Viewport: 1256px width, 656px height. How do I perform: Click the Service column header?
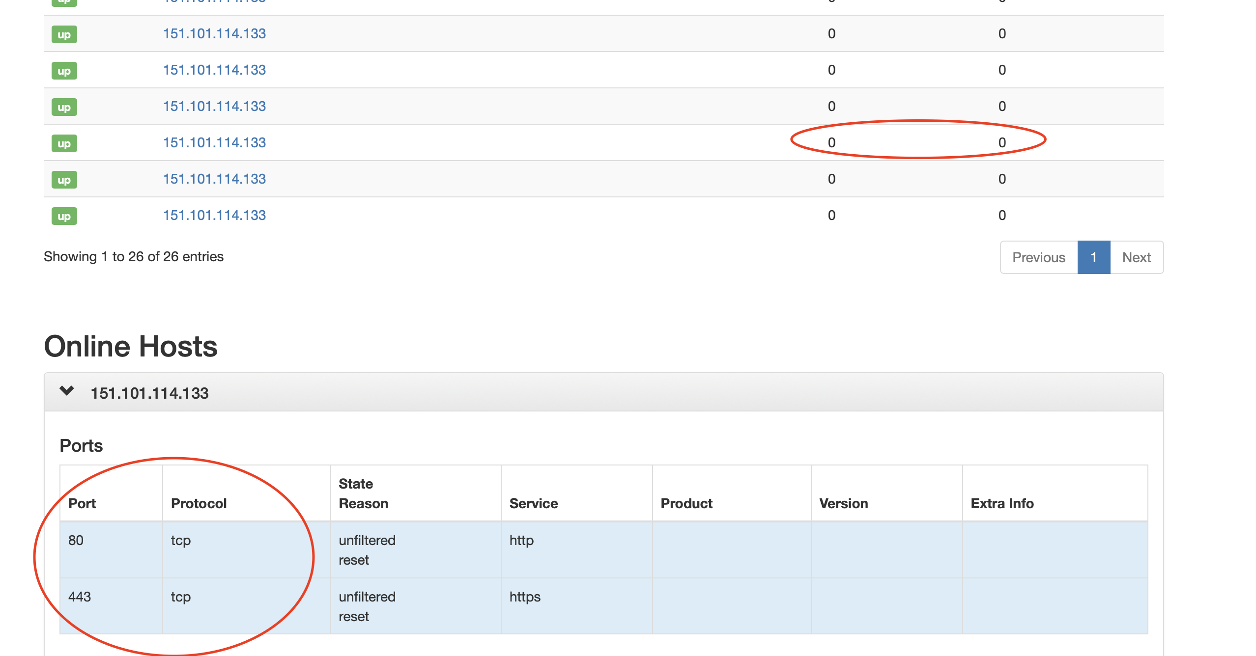point(577,493)
